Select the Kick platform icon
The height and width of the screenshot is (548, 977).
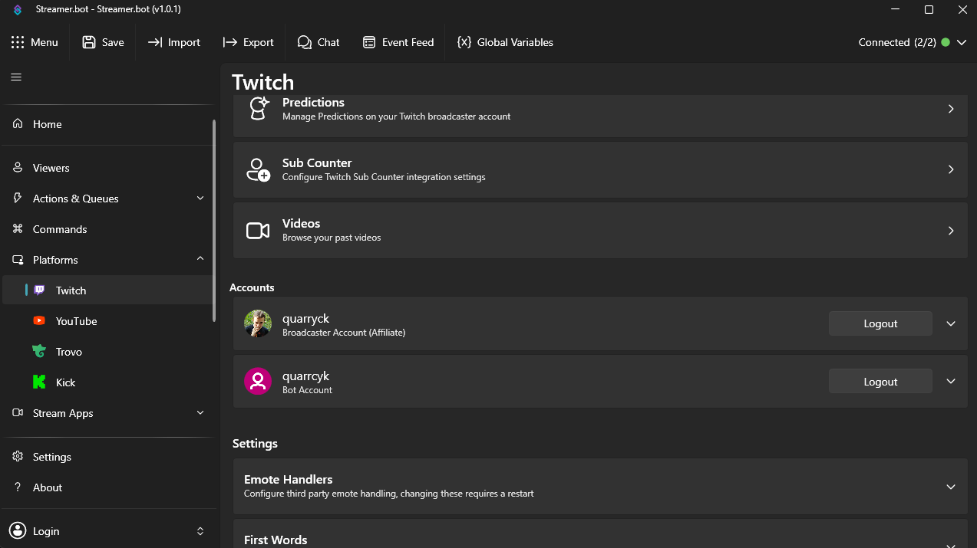(x=39, y=382)
